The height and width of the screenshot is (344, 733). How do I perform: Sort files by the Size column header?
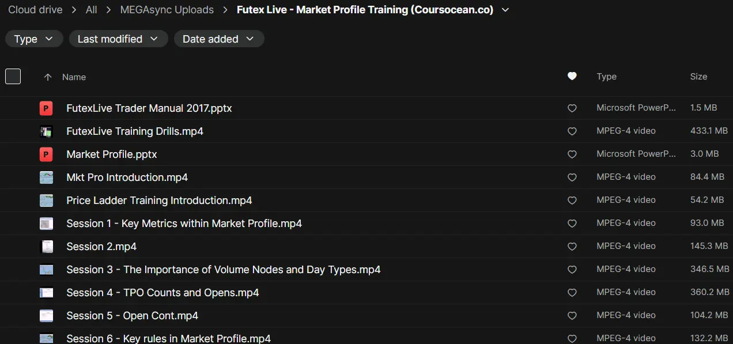[x=698, y=77]
